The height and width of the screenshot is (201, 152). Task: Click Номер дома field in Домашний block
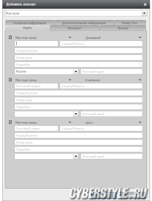point(78,58)
